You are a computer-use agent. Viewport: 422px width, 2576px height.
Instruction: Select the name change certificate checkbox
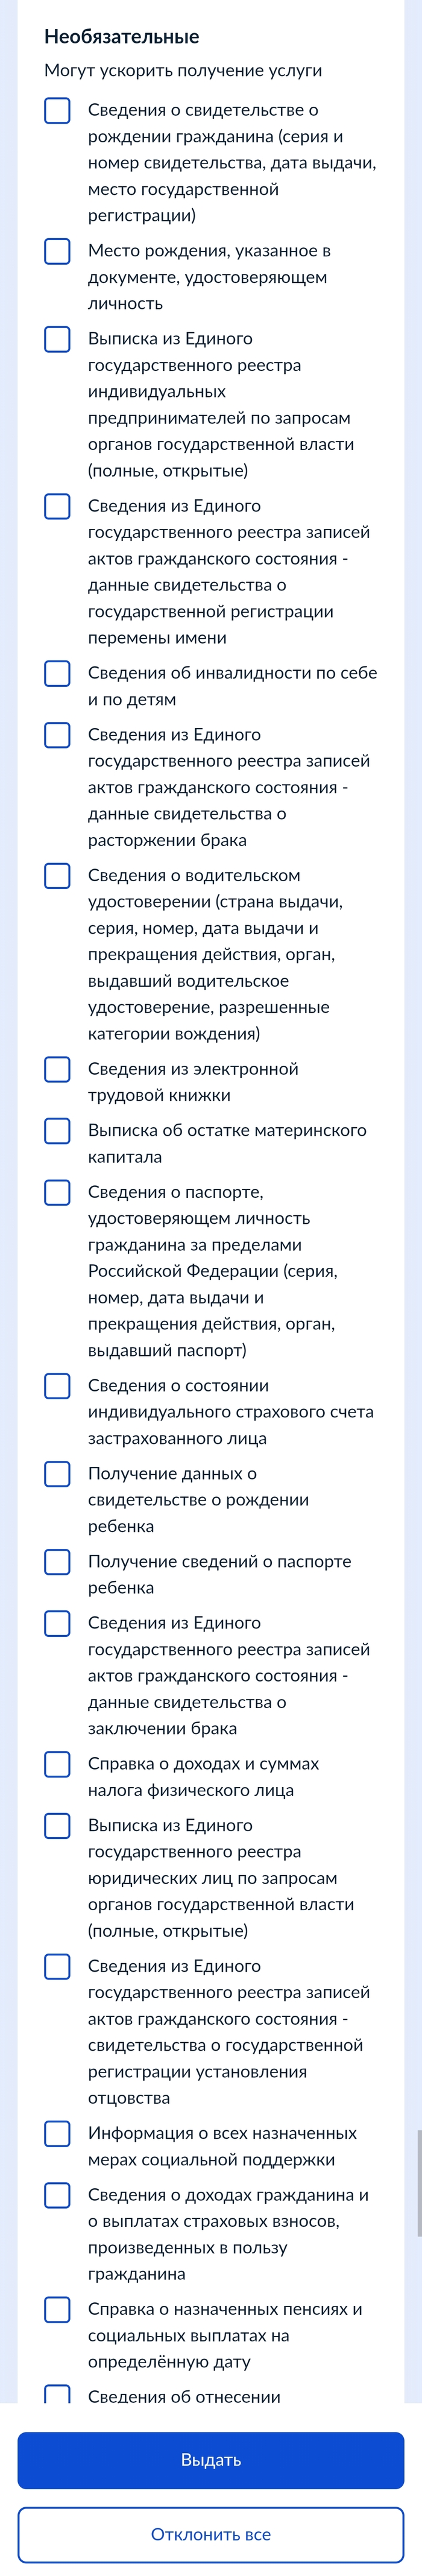[57, 506]
